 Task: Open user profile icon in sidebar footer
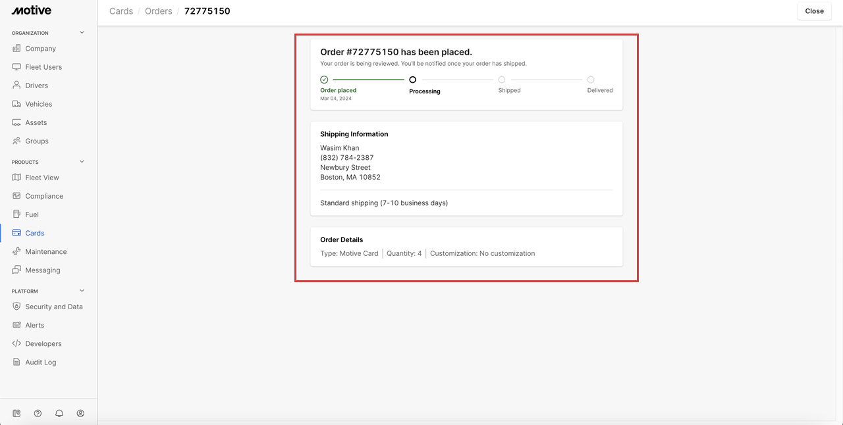[80, 413]
